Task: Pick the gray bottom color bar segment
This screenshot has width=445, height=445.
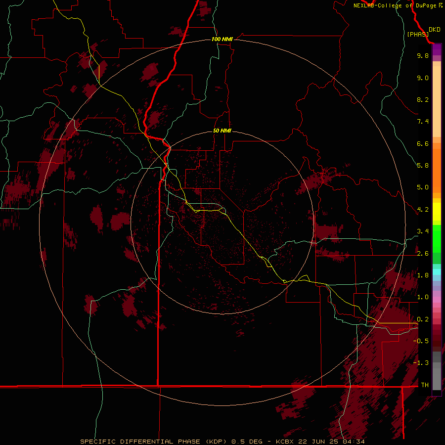Action: (x=437, y=379)
